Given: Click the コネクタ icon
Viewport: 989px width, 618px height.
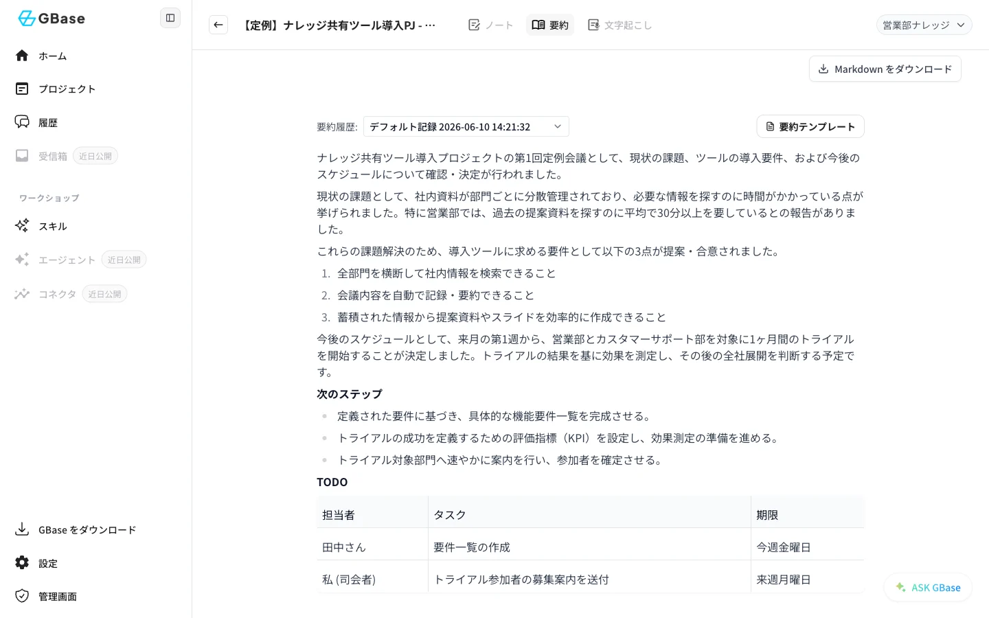Looking at the screenshot, I should [x=22, y=294].
